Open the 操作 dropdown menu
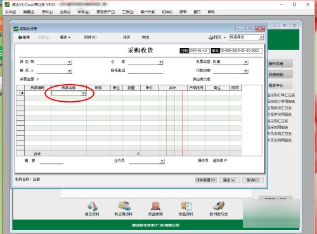This screenshot has width=317, height=234. (x=65, y=37)
